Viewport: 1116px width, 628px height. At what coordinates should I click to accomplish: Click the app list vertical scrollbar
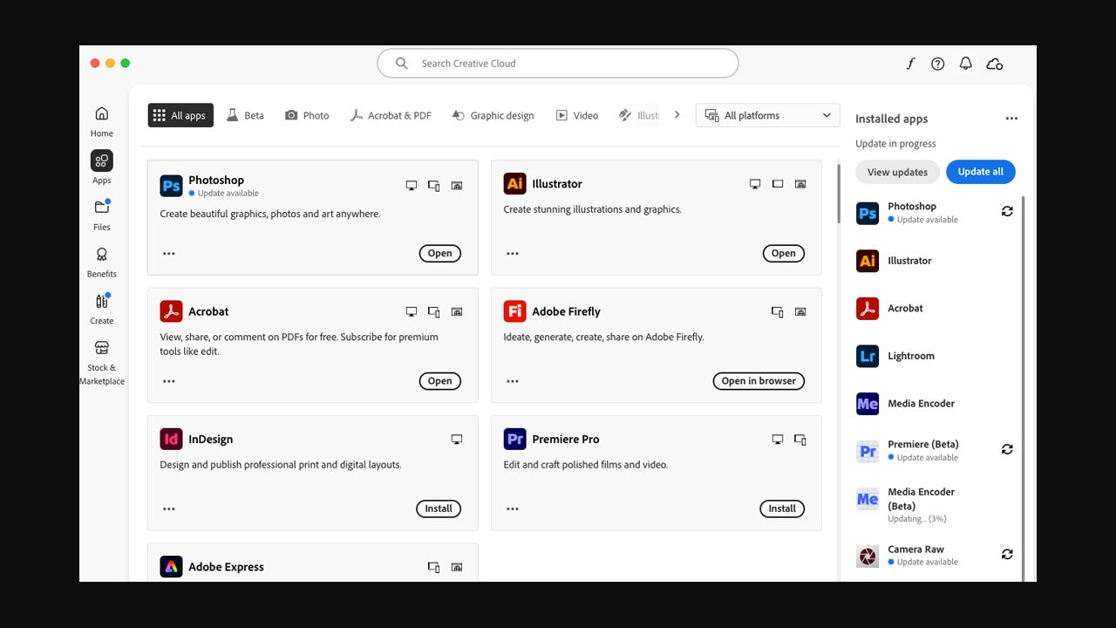(x=839, y=194)
